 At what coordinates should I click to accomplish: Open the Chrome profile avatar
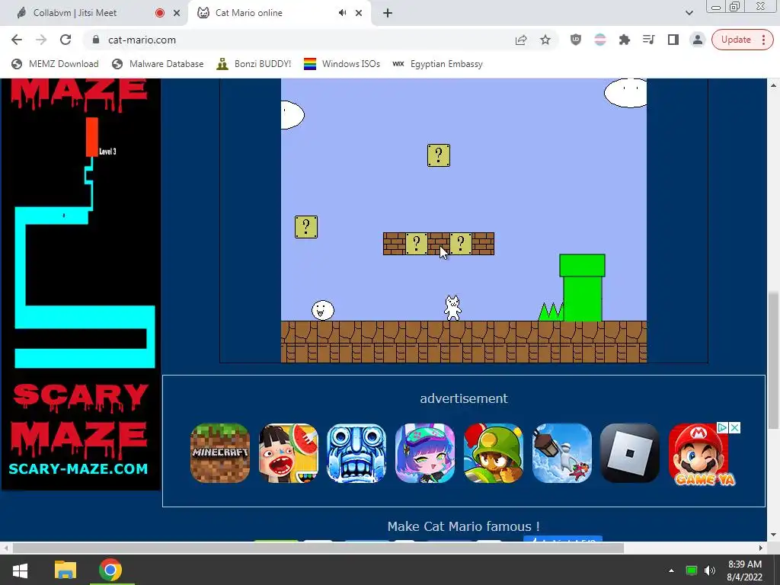click(698, 40)
